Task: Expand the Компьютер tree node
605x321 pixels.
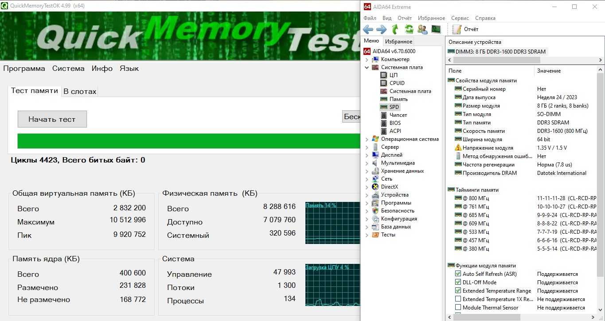Action: [x=367, y=59]
